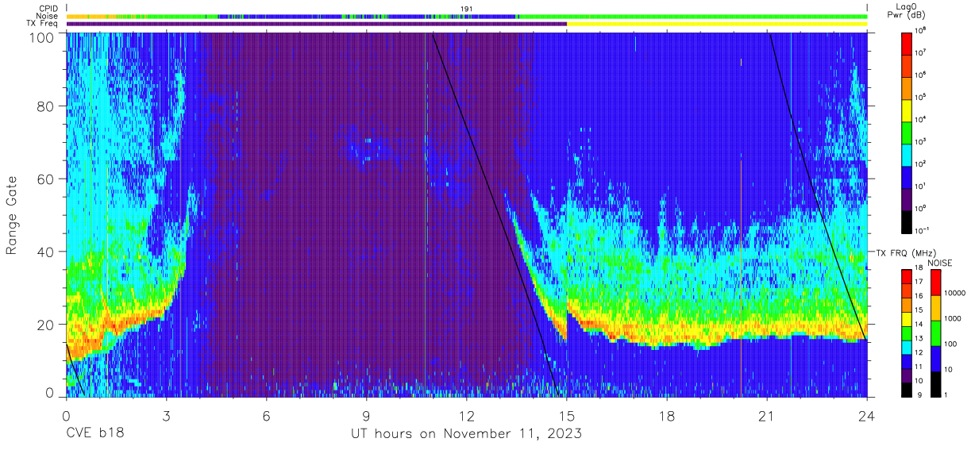The width and height of the screenshot is (975, 450).
Task: Click the red segment of the TX FRQ colorbar
Action: click(x=908, y=277)
